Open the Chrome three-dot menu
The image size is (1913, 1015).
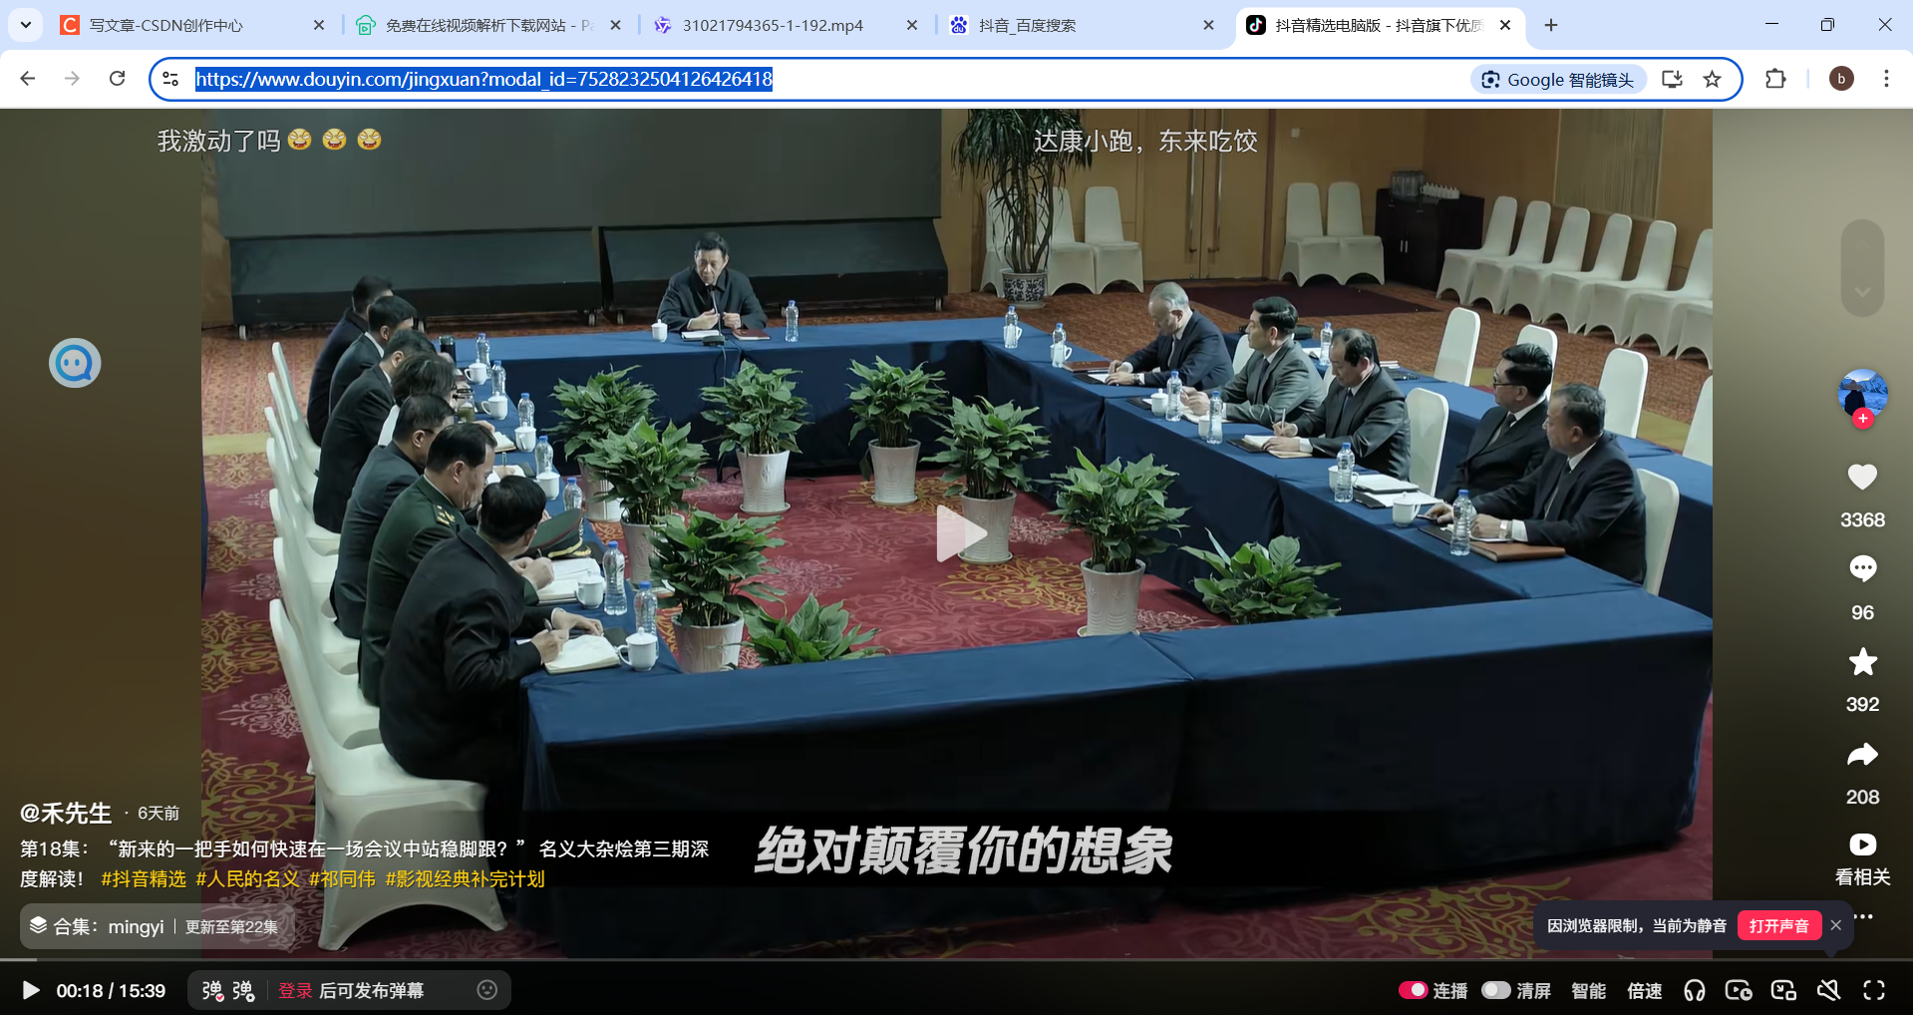[x=1886, y=79]
